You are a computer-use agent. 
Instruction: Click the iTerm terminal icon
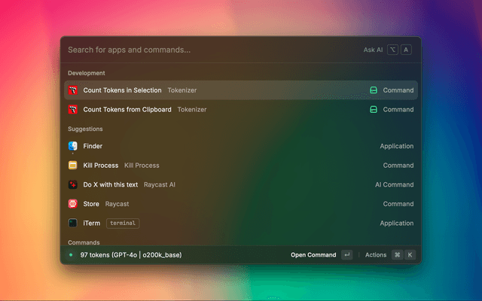tap(73, 223)
